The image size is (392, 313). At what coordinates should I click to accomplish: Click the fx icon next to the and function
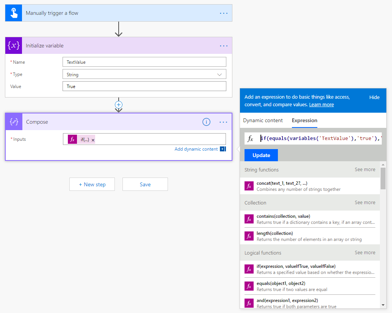[249, 303]
